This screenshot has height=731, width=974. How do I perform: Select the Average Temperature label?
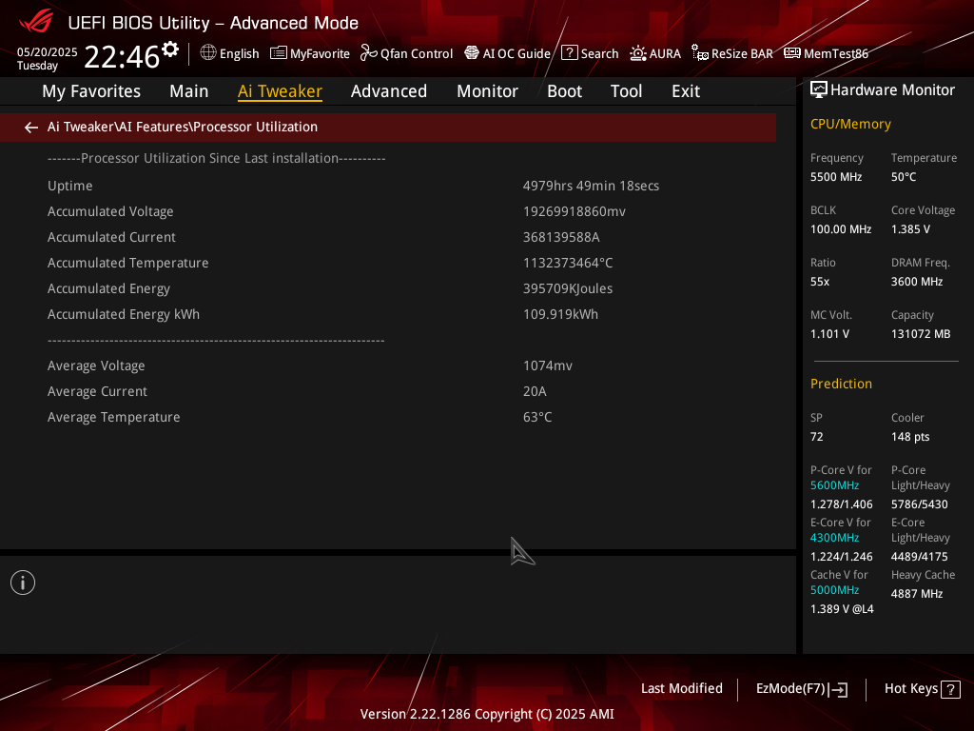(114, 417)
